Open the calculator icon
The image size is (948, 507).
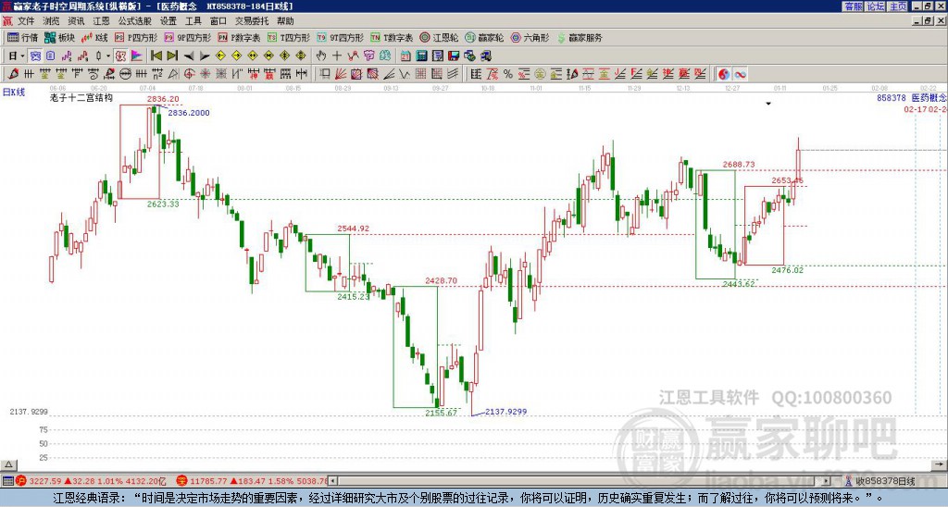click(x=421, y=56)
